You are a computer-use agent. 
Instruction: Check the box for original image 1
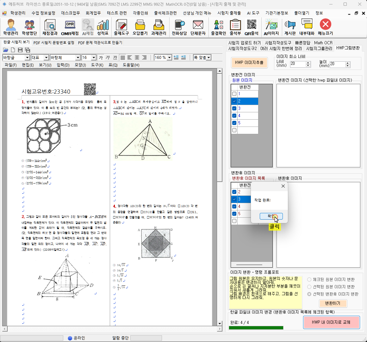point(234,94)
